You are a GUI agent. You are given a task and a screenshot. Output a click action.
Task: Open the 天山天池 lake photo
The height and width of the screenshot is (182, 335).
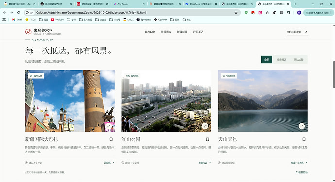point(263,101)
